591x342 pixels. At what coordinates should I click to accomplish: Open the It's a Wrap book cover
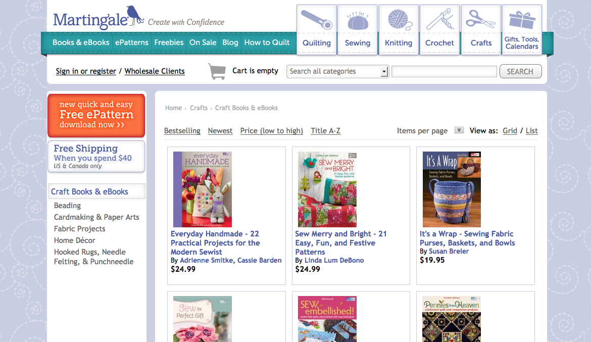452,189
